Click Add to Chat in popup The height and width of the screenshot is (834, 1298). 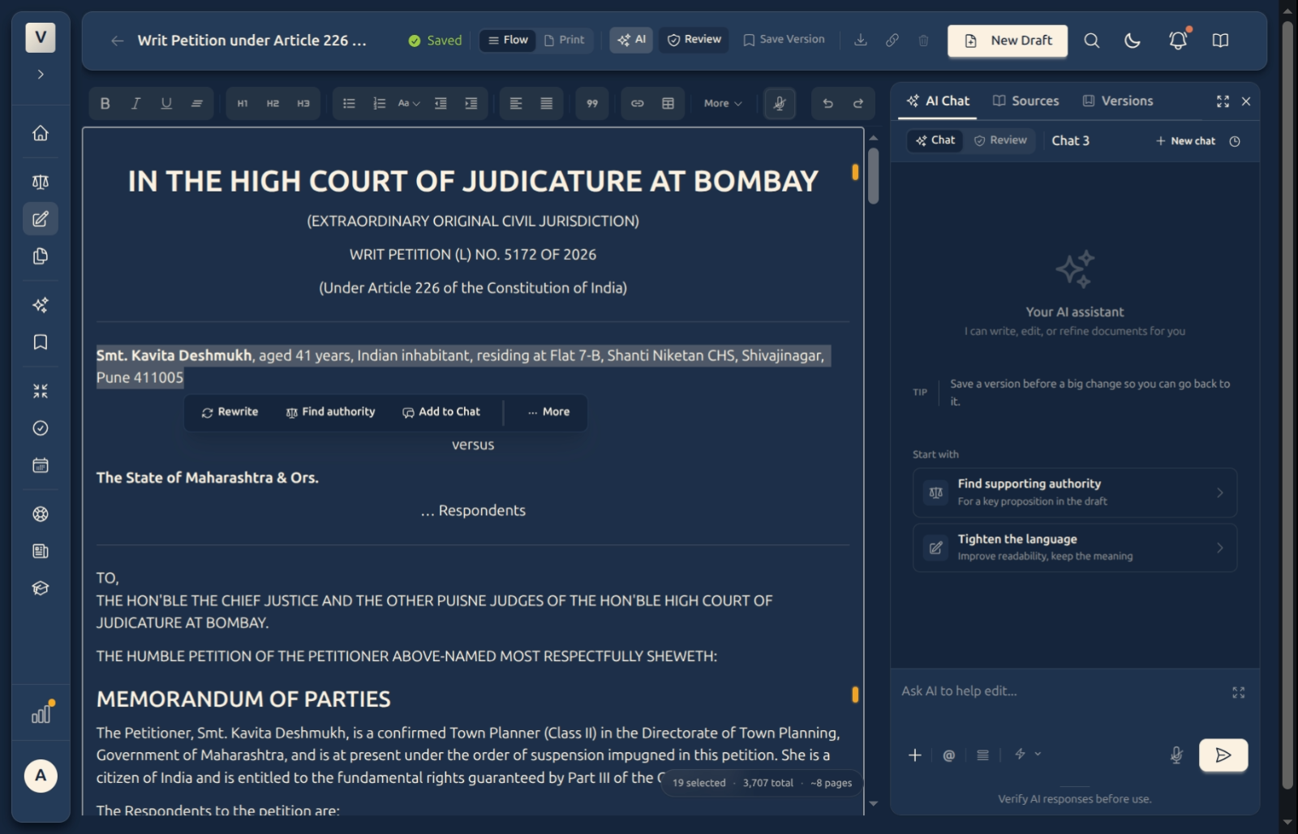click(441, 412)
